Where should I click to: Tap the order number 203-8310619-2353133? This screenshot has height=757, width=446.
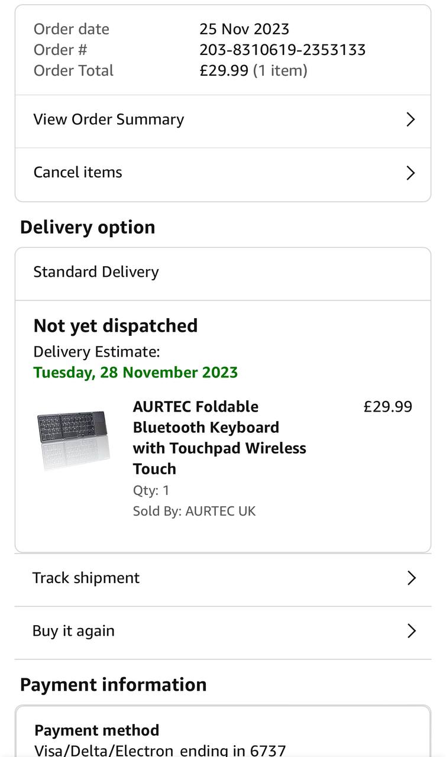(x=282, y=50)
